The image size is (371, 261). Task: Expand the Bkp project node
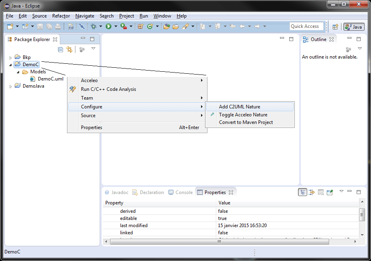(x=10, y=57)
